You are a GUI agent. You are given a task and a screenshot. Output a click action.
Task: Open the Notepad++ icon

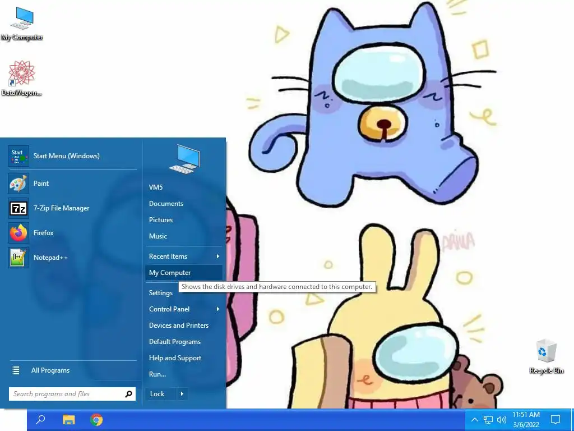[18, 258]
